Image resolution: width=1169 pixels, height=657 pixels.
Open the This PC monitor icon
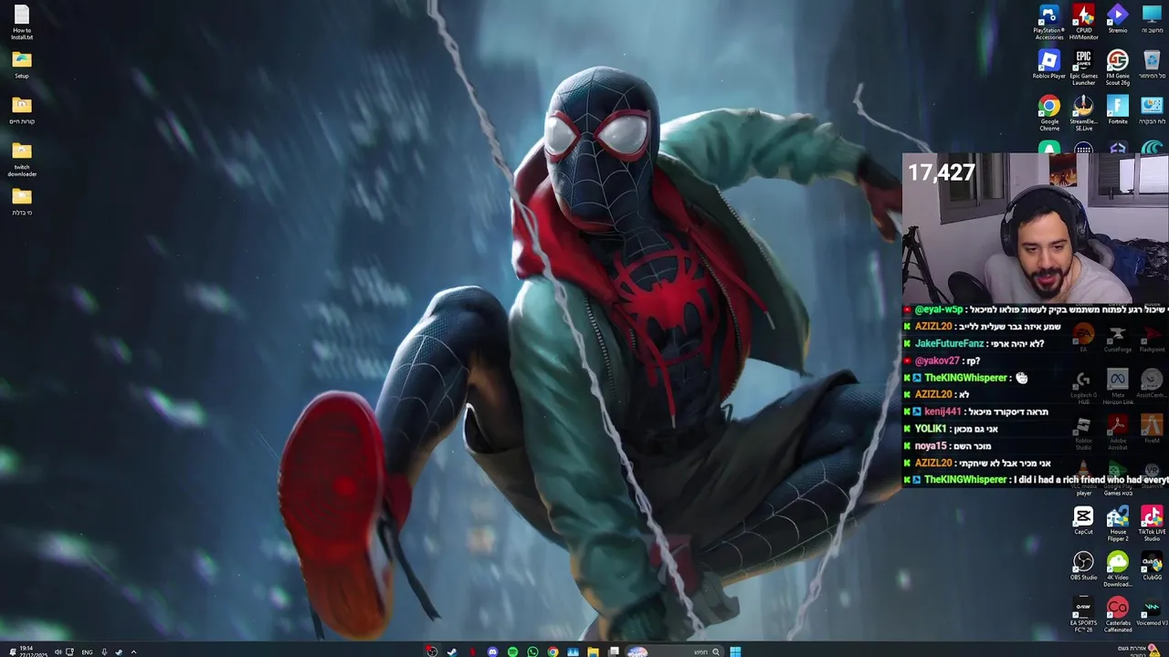[x=1152, y=18]
